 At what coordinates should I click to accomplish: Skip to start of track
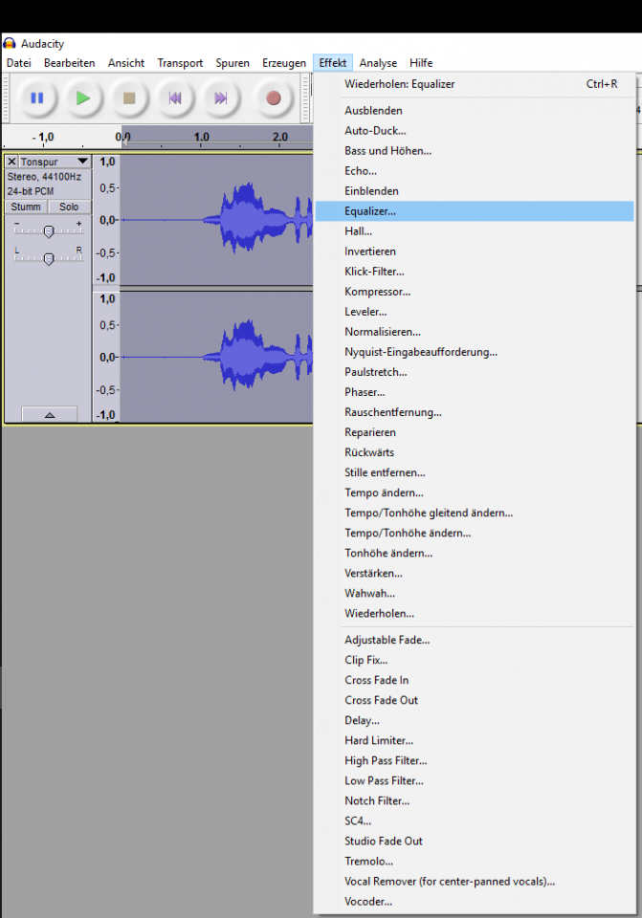tap(175, 98)
